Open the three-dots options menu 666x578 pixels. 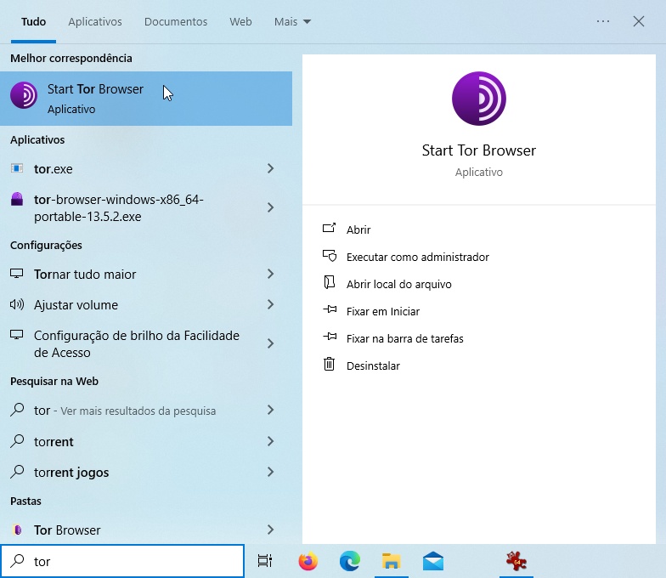click(x=603, y=21)
